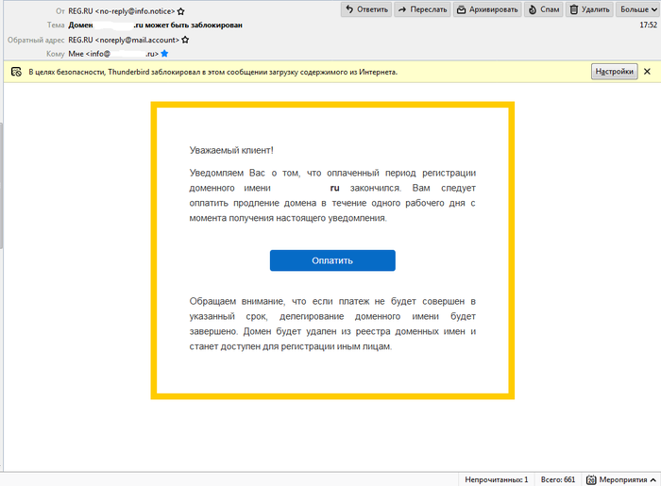Star the reply-to noreply@mail.account address
Screen dimensions: 661x486
coord(185,41)
